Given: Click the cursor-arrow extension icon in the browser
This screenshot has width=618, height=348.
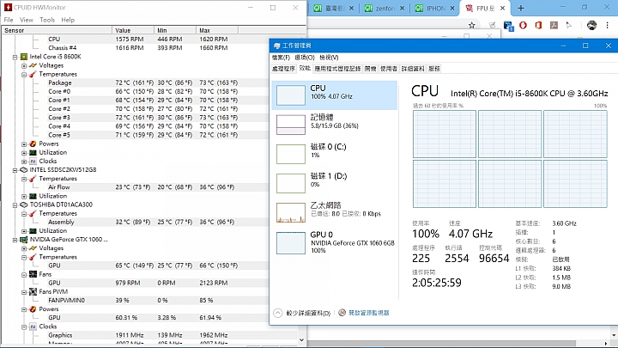Looking at the screenshot, I should (x=569, y=25).
